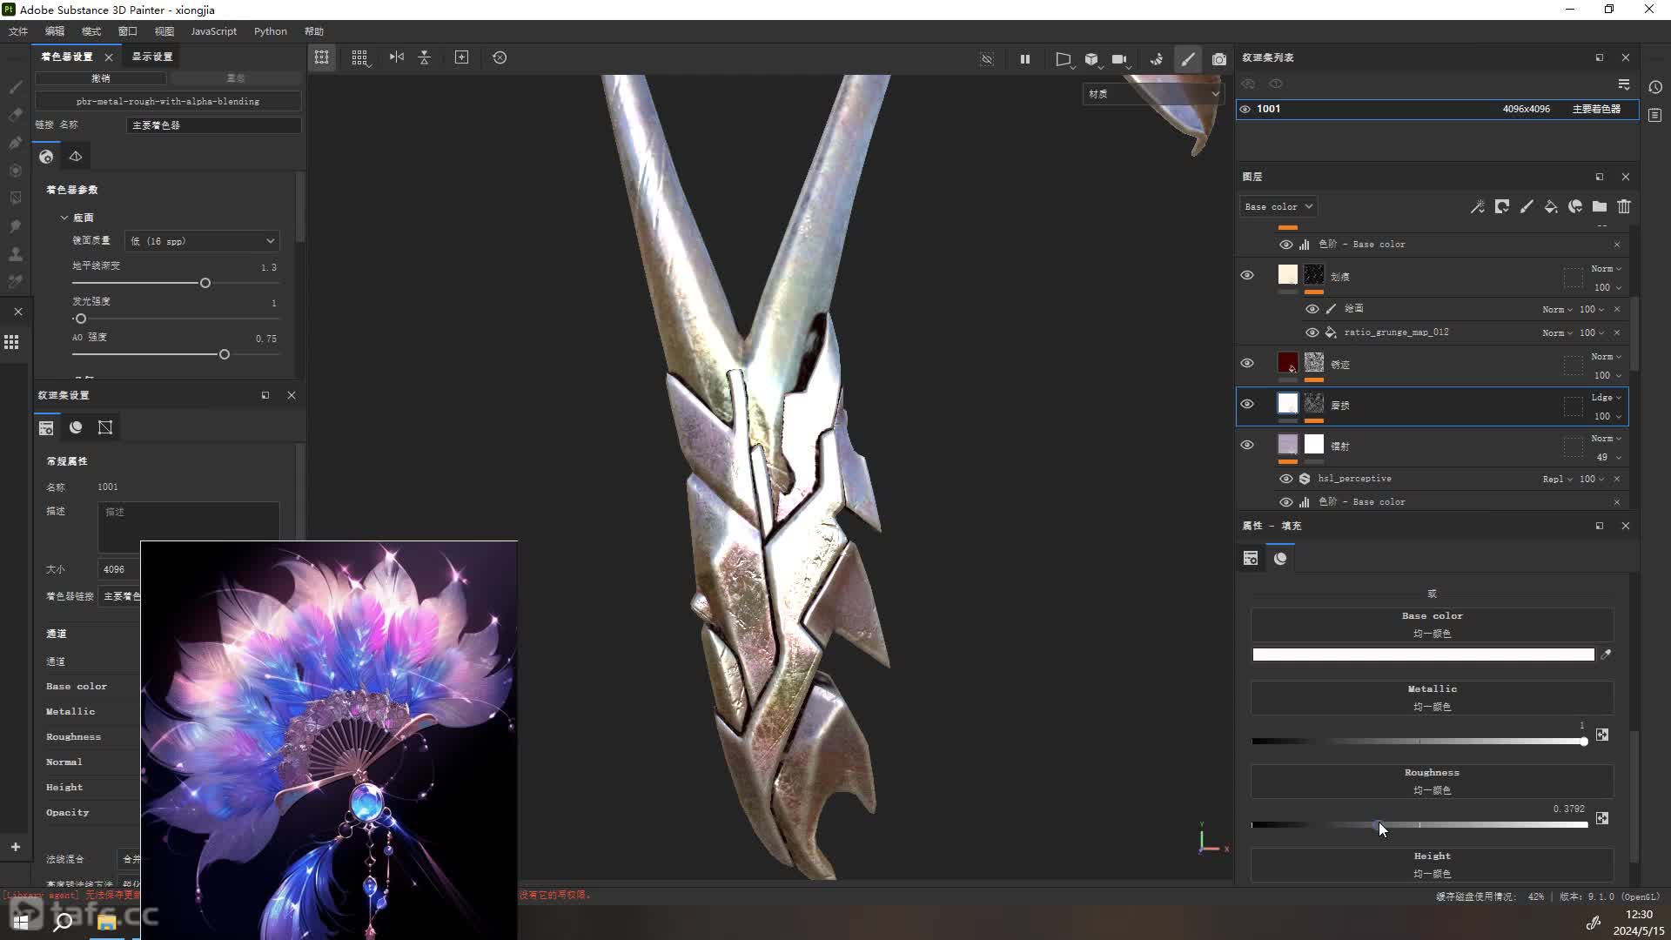Image resolution: width=1671 pixels, height=940 pixels.
Task: Hide the 划痕 layer
Action: pyautogui.click(x=1247, y=275)
